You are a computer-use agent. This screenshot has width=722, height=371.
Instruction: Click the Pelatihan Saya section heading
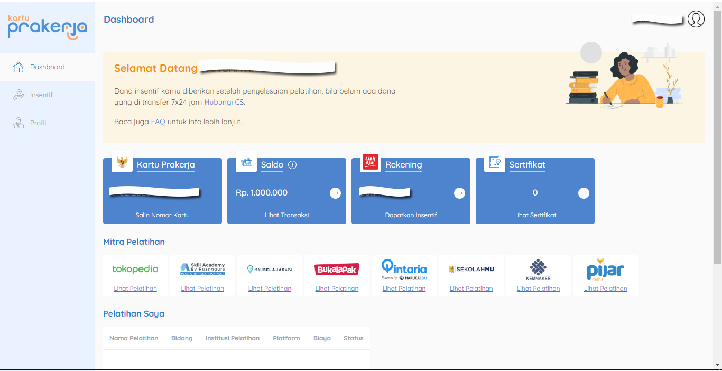click(134, 314)
